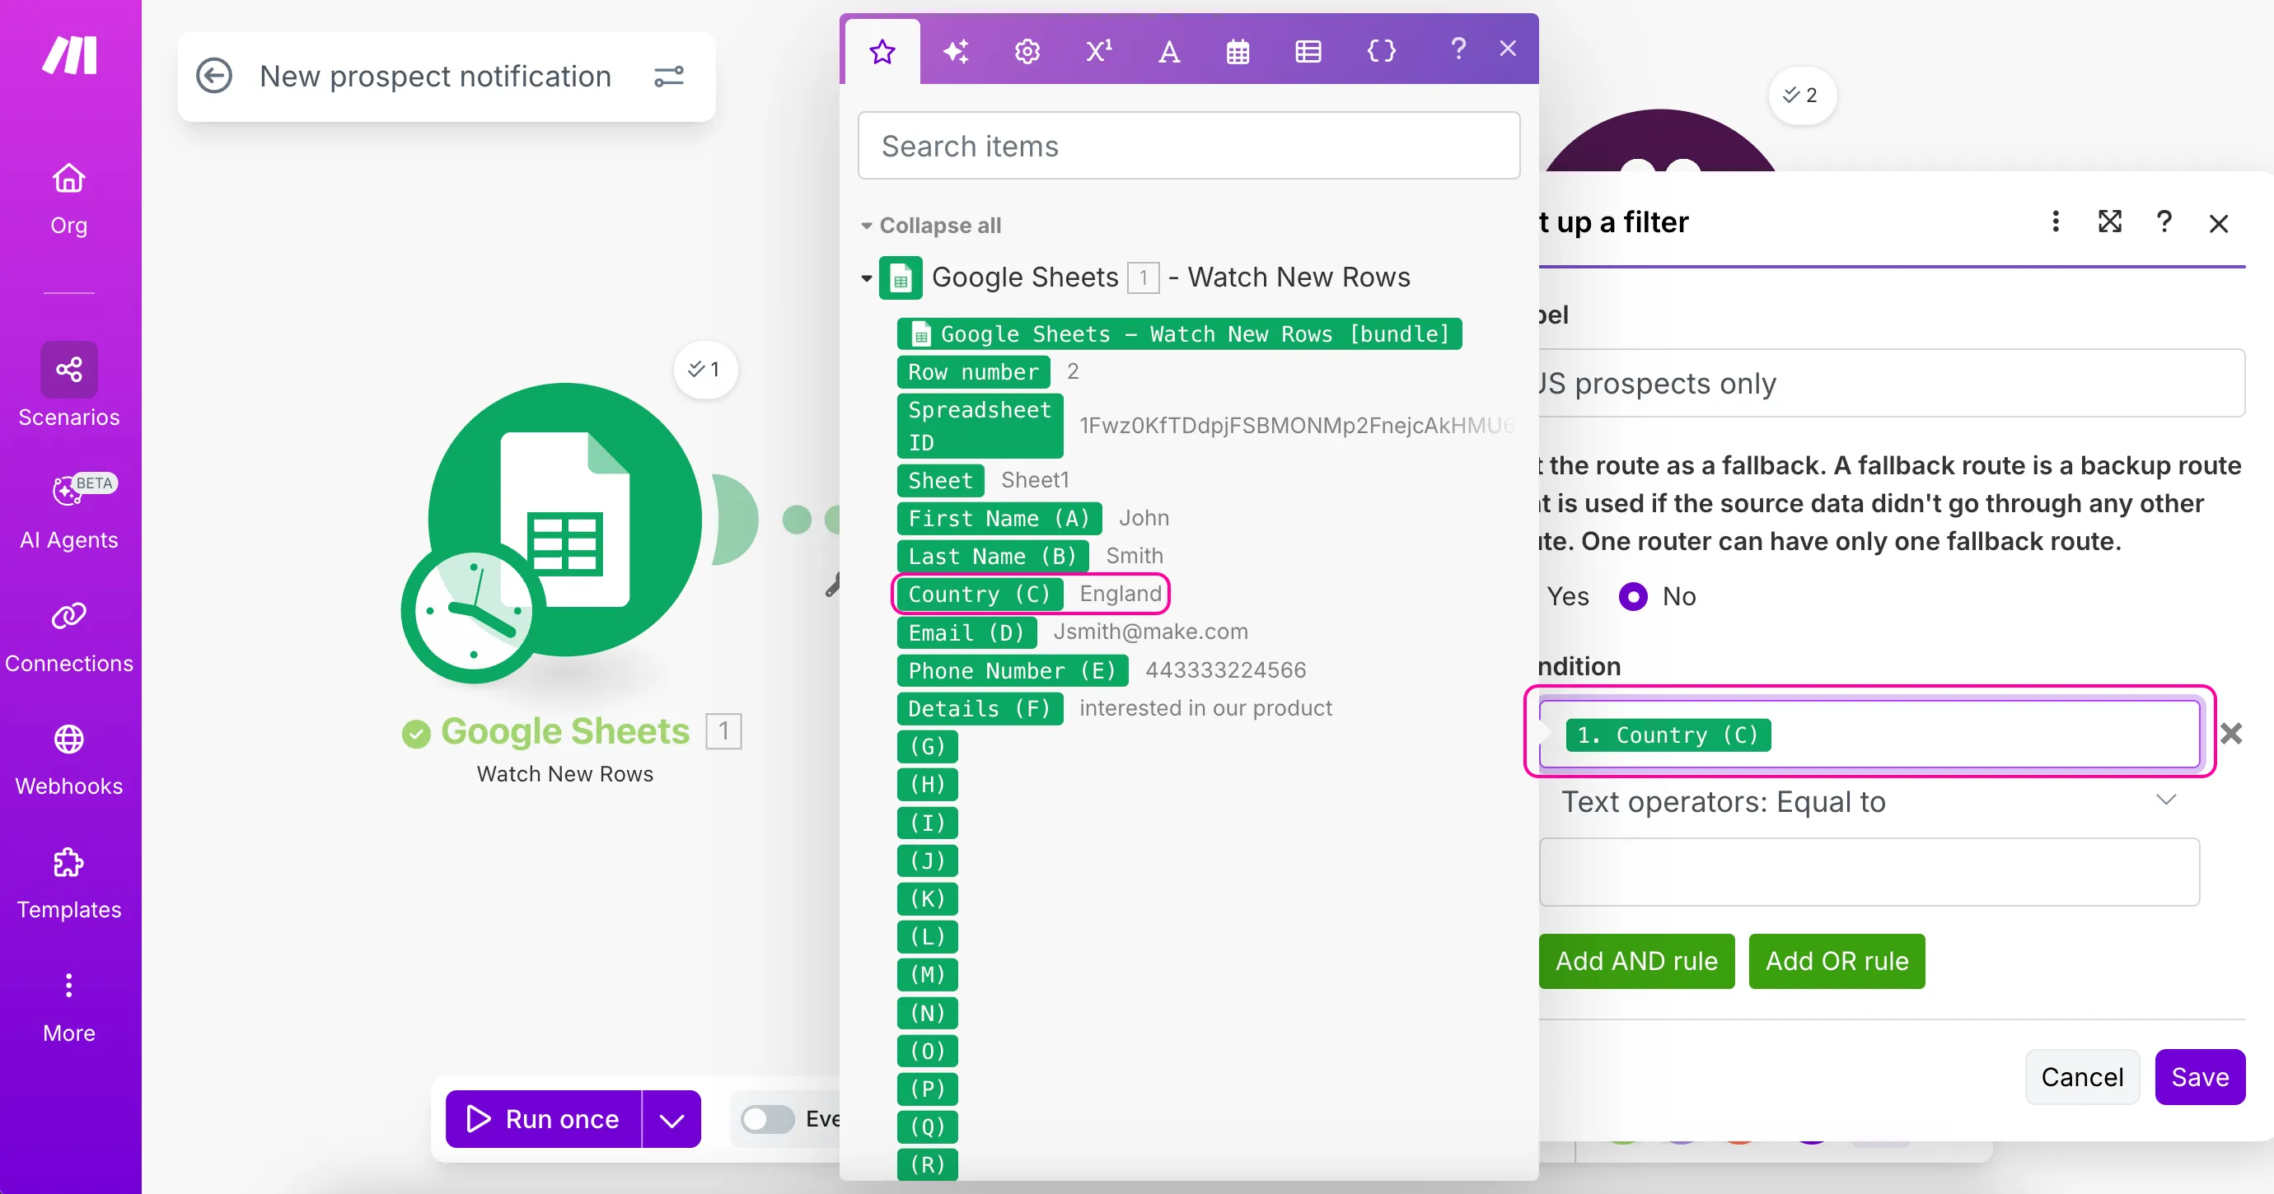This screenshot has height=1194, width=2274.
Task: Click the Run once button
Action: 544,1119
